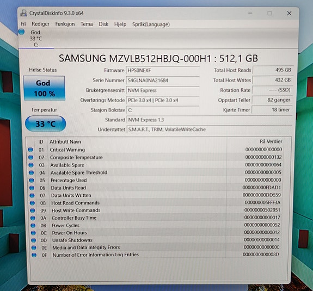Minimize the CrystalDiskInfo window
This screenshot has width=313, height=291.
250,13
